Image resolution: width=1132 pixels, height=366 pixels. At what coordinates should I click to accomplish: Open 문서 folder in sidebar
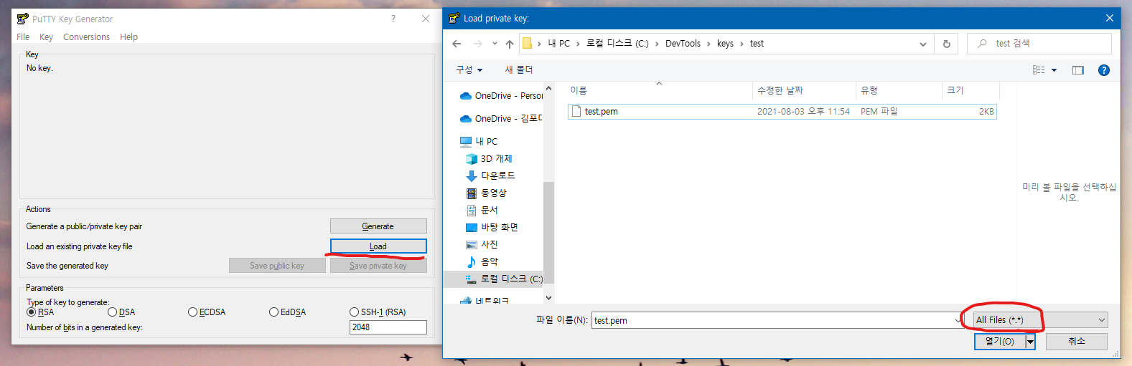pyautogui.click(x=482, y=210)
